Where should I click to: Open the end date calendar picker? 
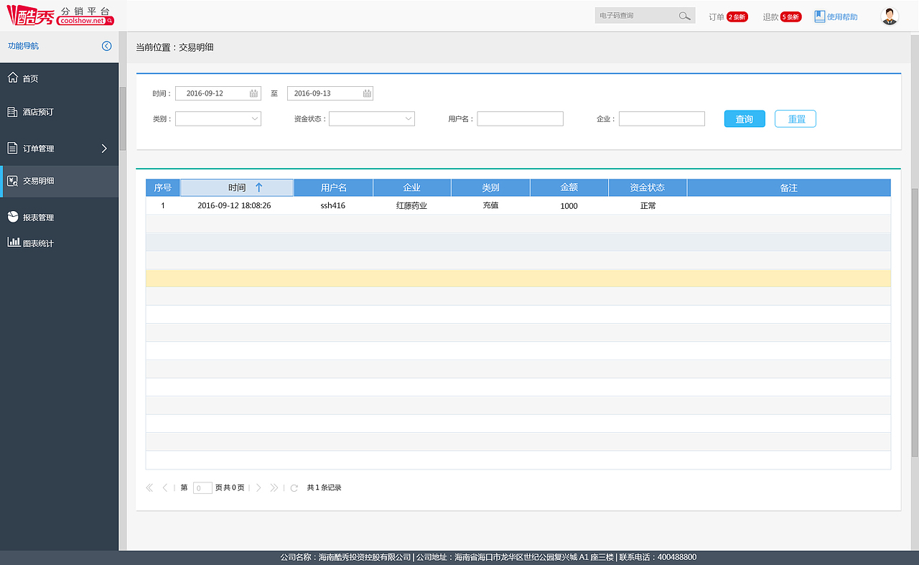coord(365,93)
